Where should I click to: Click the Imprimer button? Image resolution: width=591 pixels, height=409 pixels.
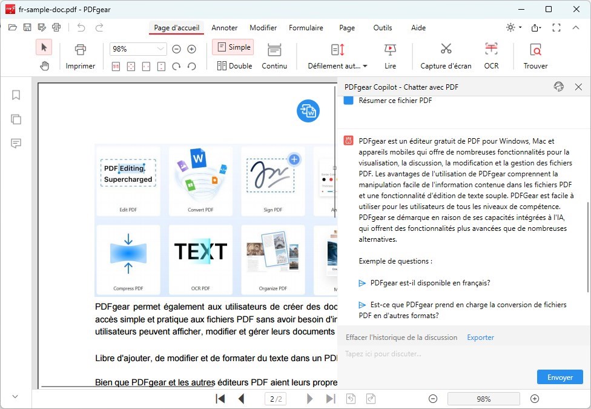point(81,56)
